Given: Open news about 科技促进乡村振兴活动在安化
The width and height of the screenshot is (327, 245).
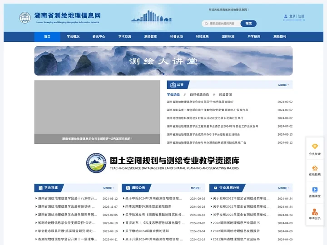Looking at the screenshot, I should click(x=205, y=118).
